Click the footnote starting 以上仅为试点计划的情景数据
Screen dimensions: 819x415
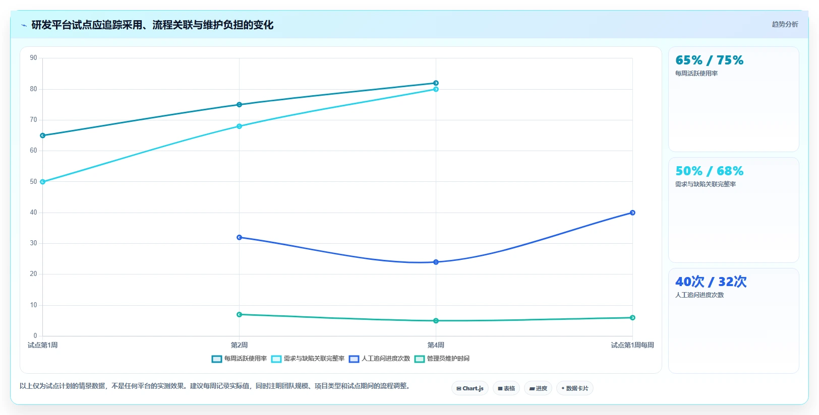[x=216, y=386]
